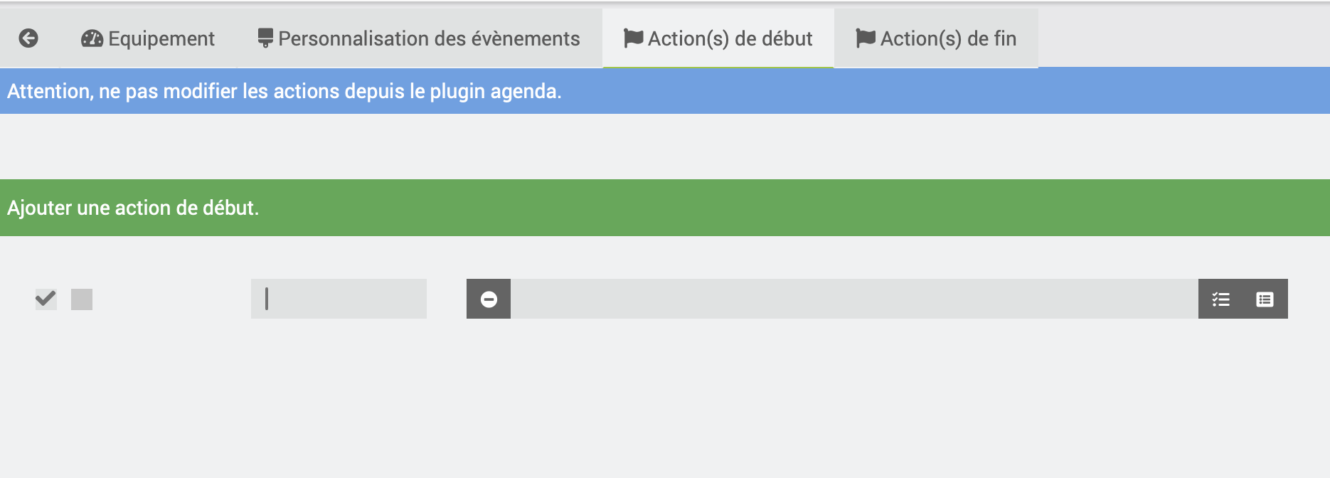Focus the short text field with the cursor
This screenshot has width=1330, height=478.
[x=339, y=299]
